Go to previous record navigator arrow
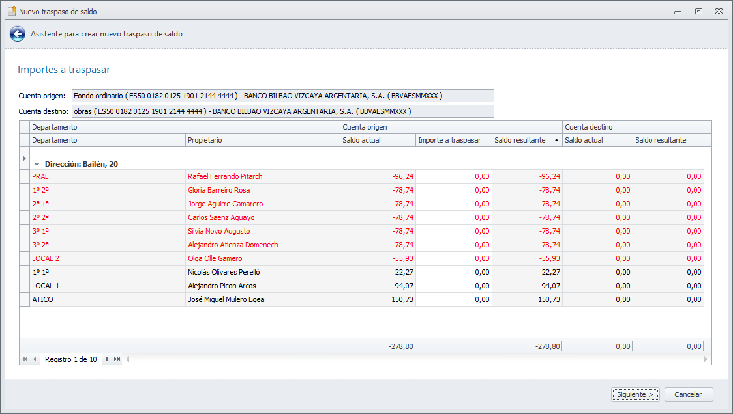 [35, 359]
